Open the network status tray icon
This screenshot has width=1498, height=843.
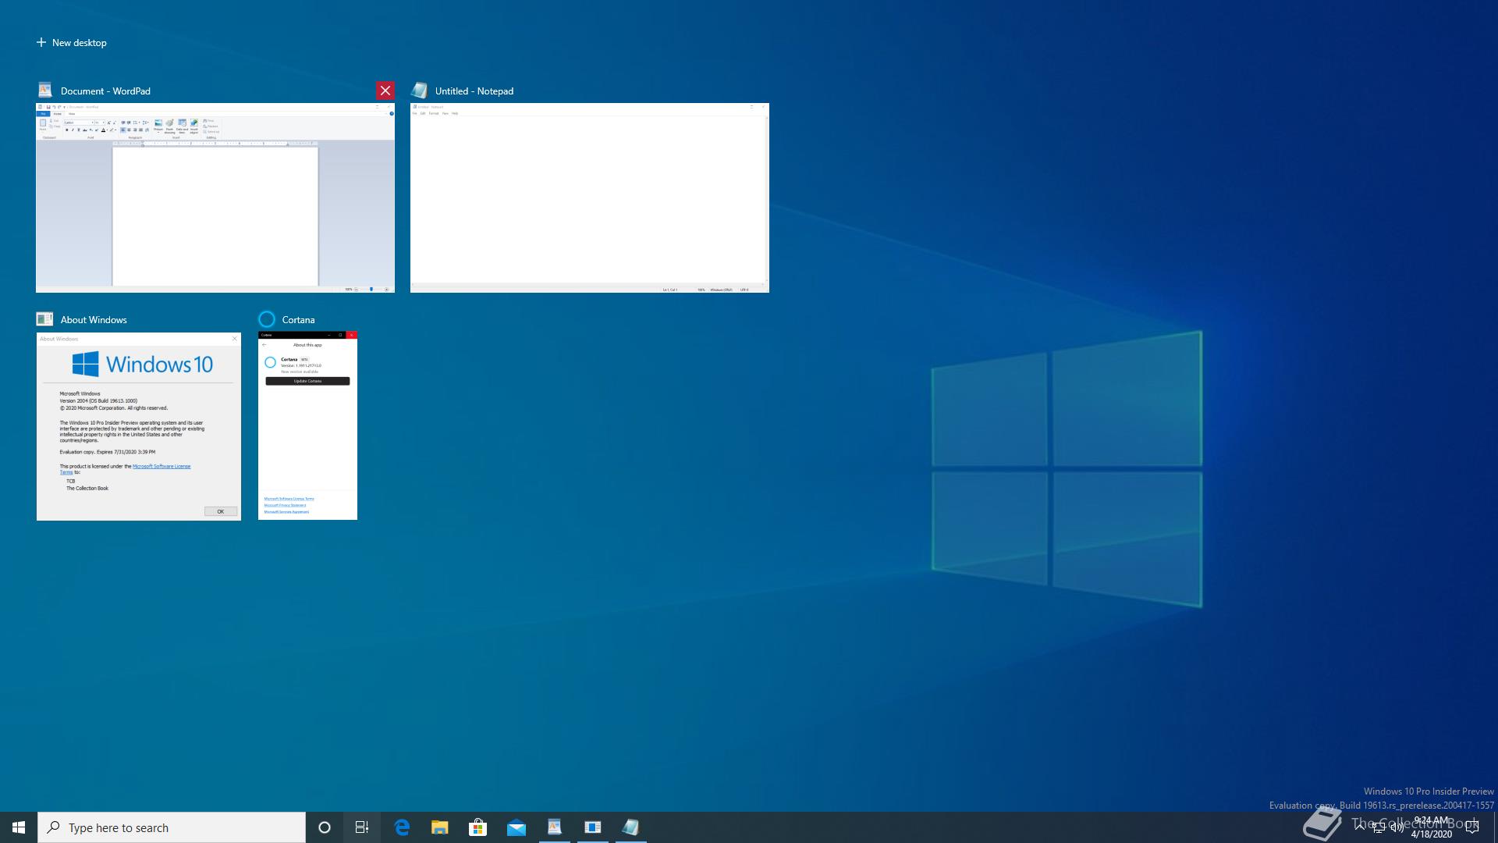(x=1379, y=827)
